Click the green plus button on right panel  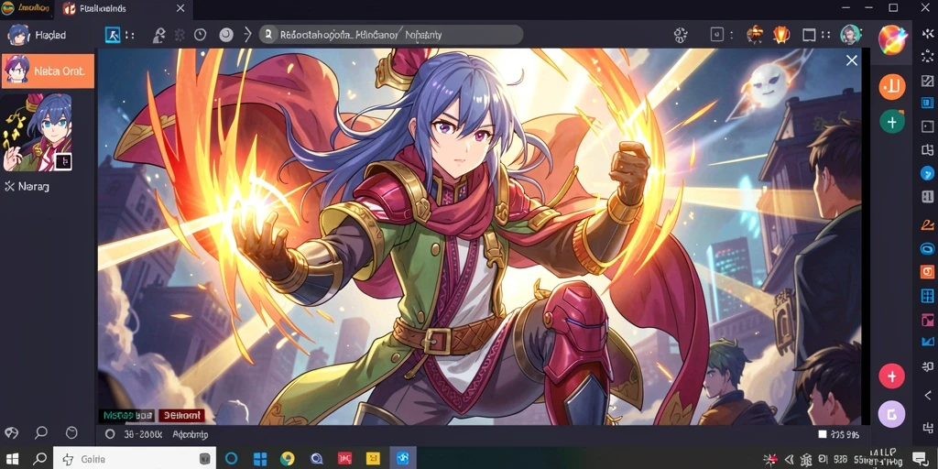[891, 122]
